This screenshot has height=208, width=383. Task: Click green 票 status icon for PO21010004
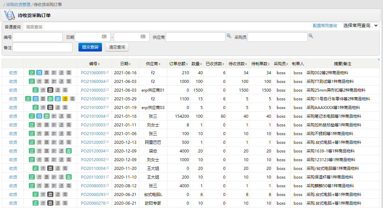click(x=47, y=116)
